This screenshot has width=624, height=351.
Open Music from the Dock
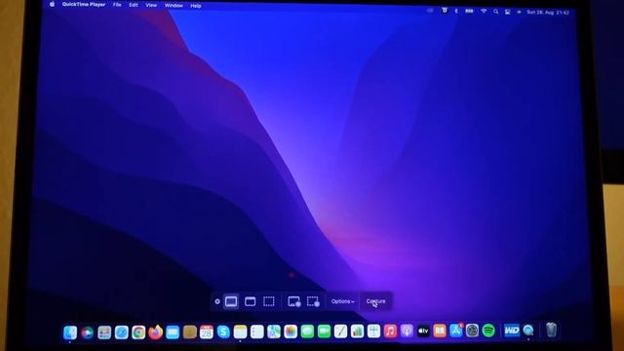[390, 331]
